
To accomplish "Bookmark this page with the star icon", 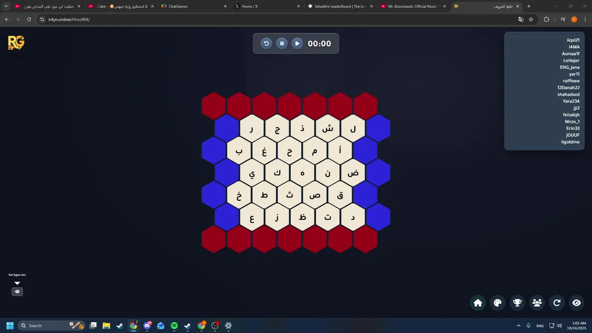I will click(531, 19).
